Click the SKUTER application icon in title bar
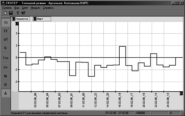This screenshot has height=116, width=185. pyautogui.click(x=3, y=3)
